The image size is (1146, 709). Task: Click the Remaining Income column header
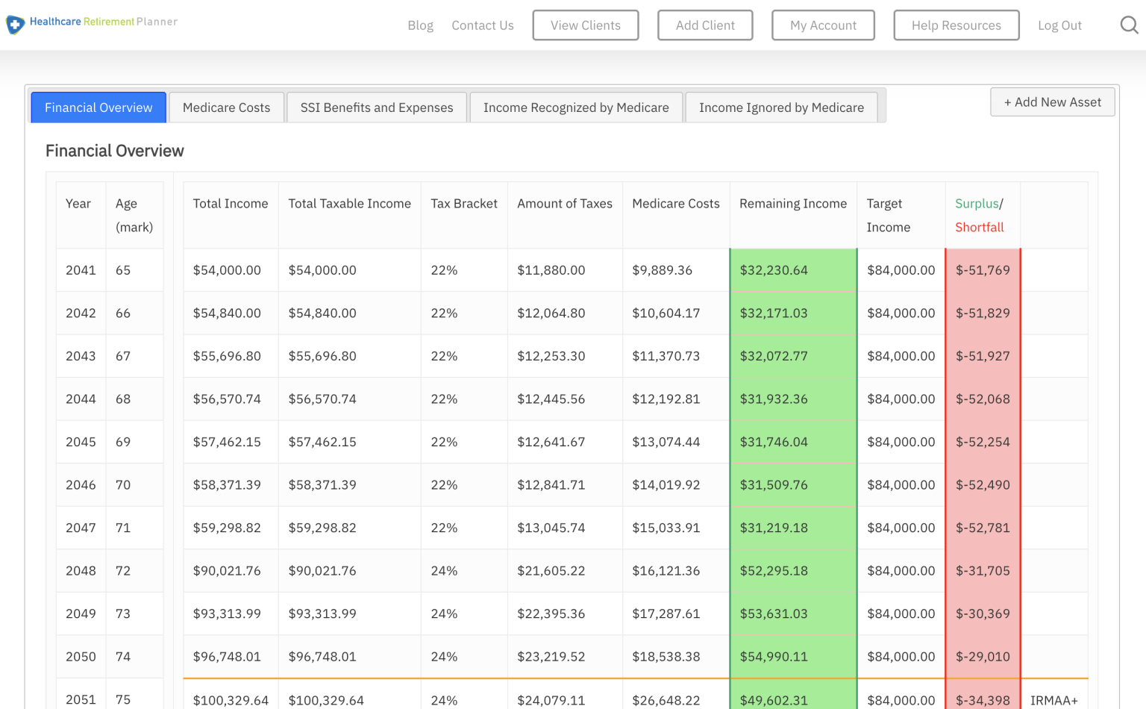point(793,204)
